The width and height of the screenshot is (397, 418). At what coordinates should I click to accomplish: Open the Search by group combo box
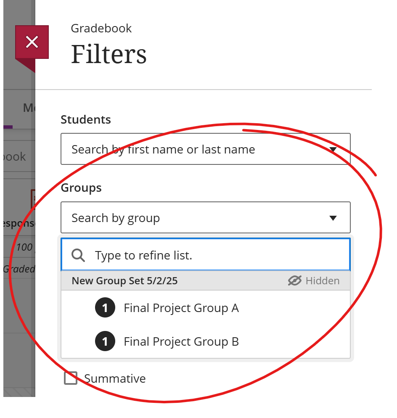pos(193,218)
